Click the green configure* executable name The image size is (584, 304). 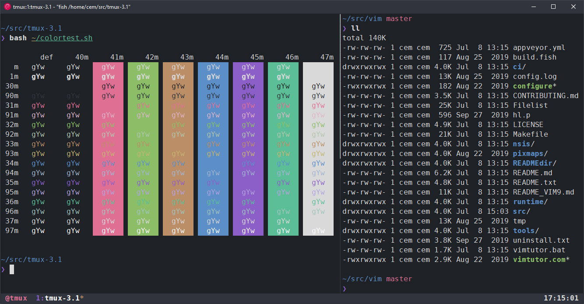(535, 86)
